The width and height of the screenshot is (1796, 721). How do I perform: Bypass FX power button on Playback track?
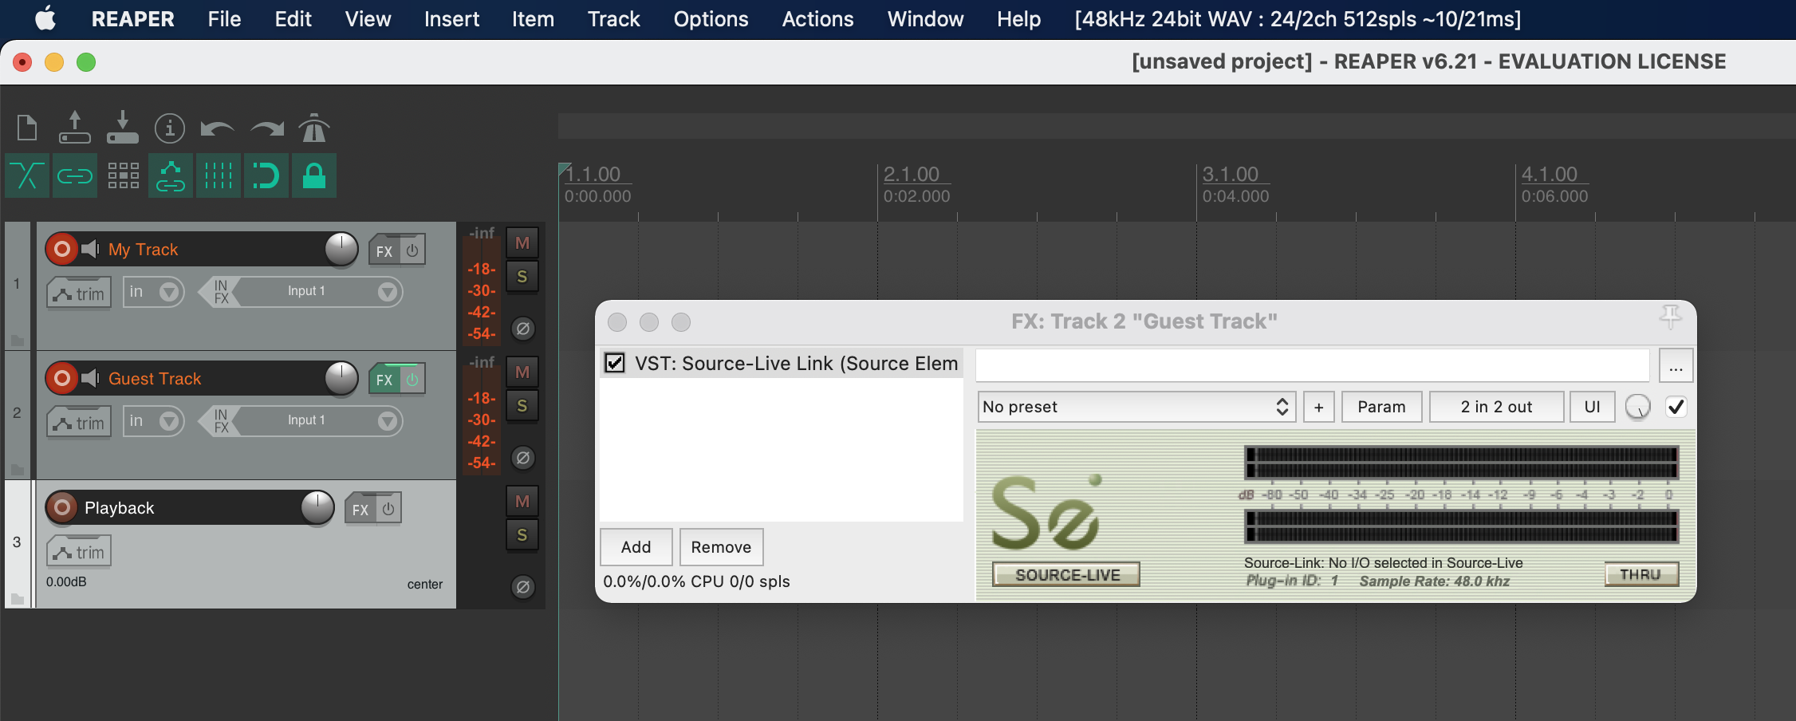click(388, 509)
